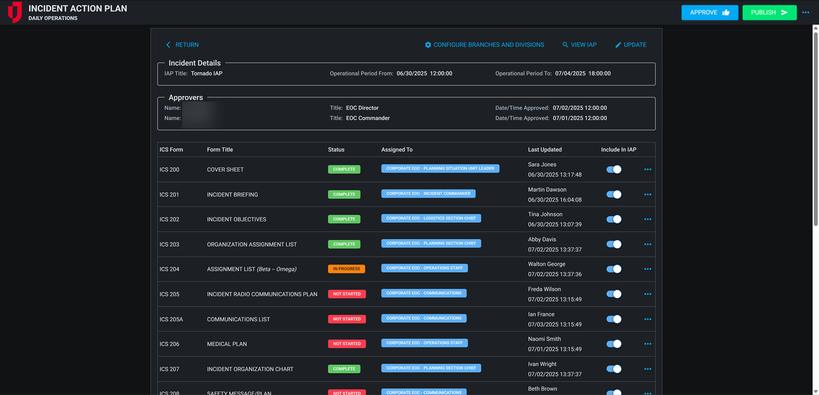Open the row menu for ICS 204 Assignment List
The height and width of the screenshot is (395, 819).
point(647,269)
